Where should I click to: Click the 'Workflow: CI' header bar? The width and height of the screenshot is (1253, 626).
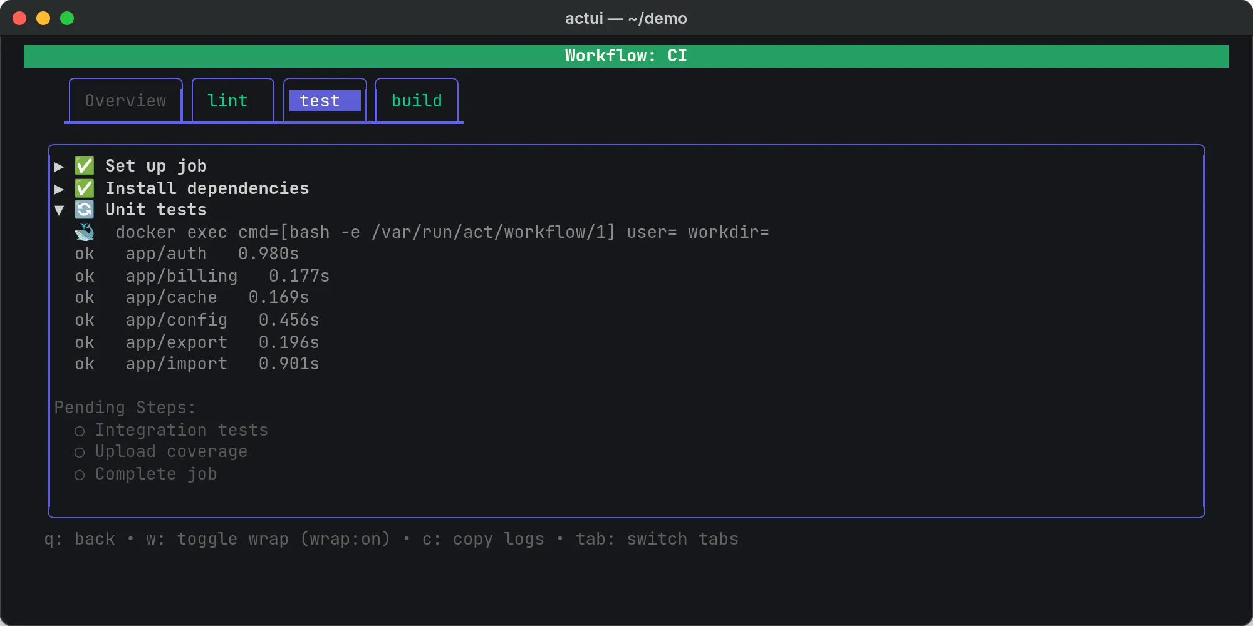(626, 56)
